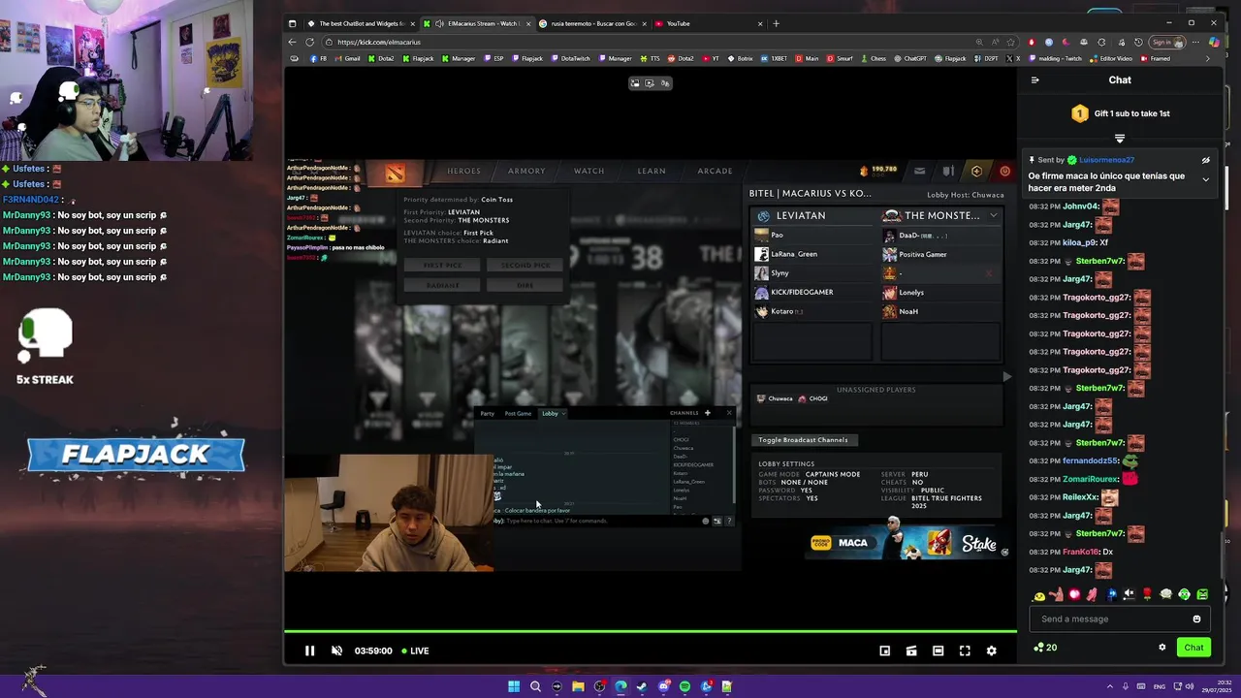Image resolution: width=1241 pixels, height=698 pixels.
Task: Open Spotify from taskbar
Action: (x=684, y=686)
